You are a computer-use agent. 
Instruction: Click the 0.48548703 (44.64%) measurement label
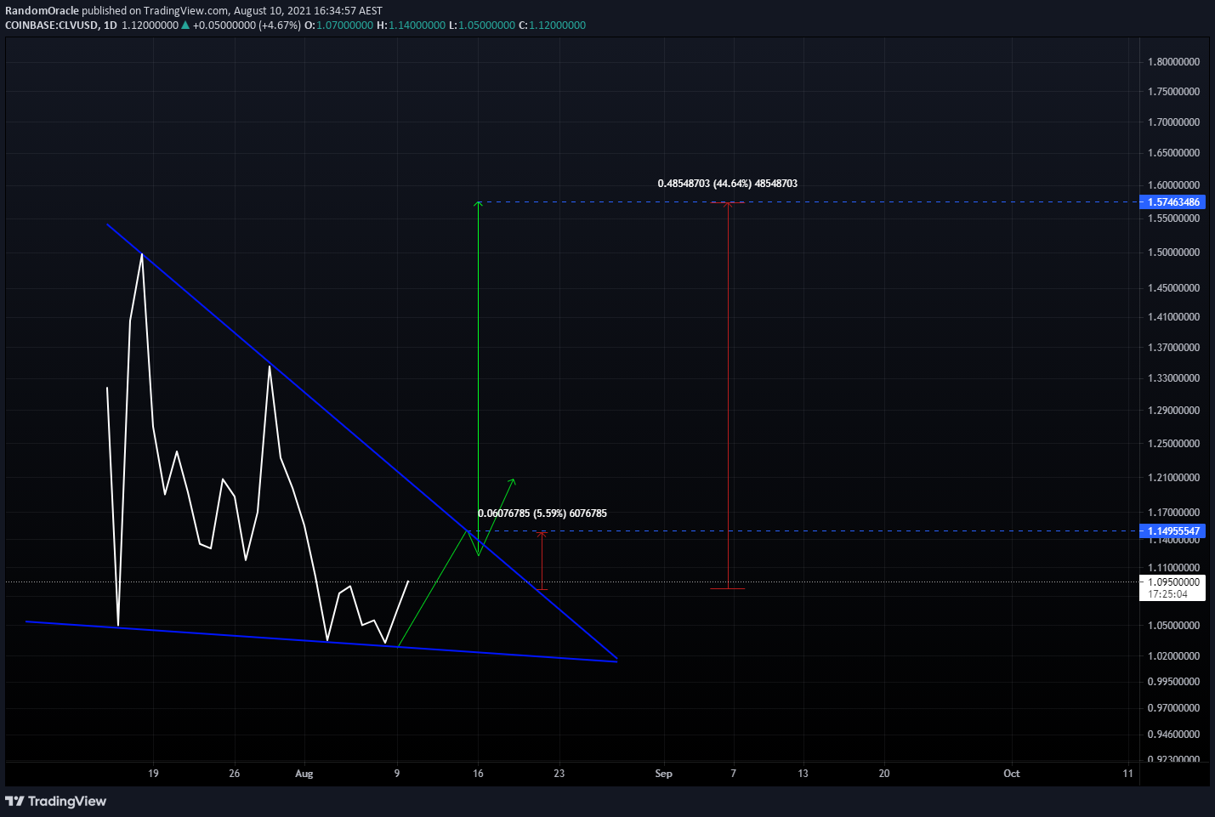tap(727, 184)
